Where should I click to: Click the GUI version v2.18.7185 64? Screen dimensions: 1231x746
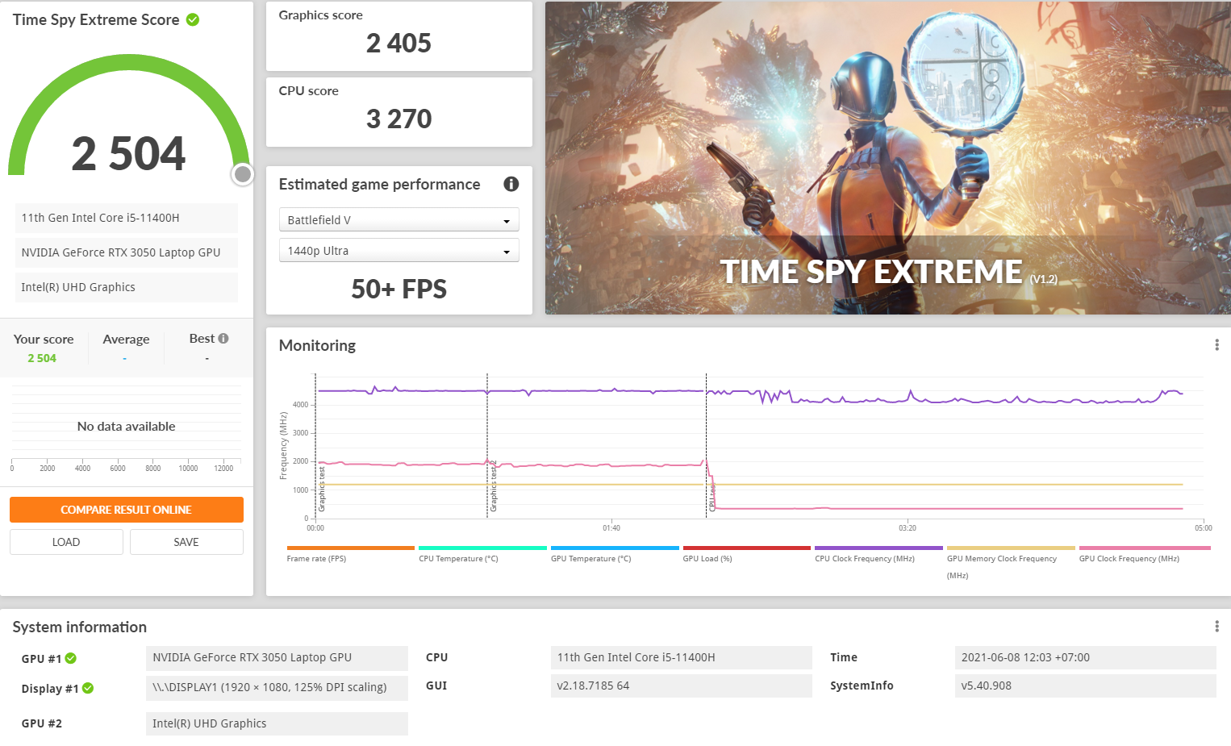(x=681, y=686)
